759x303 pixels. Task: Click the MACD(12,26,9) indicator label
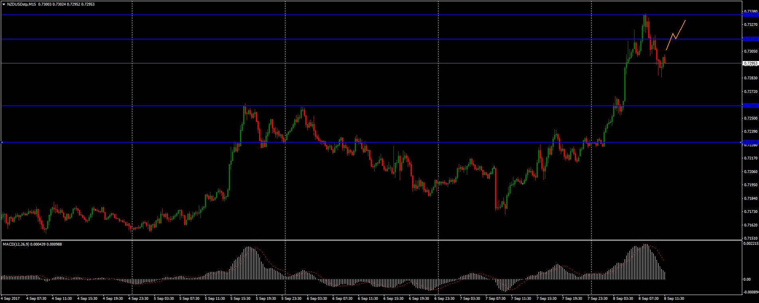[x=16, y=244]
